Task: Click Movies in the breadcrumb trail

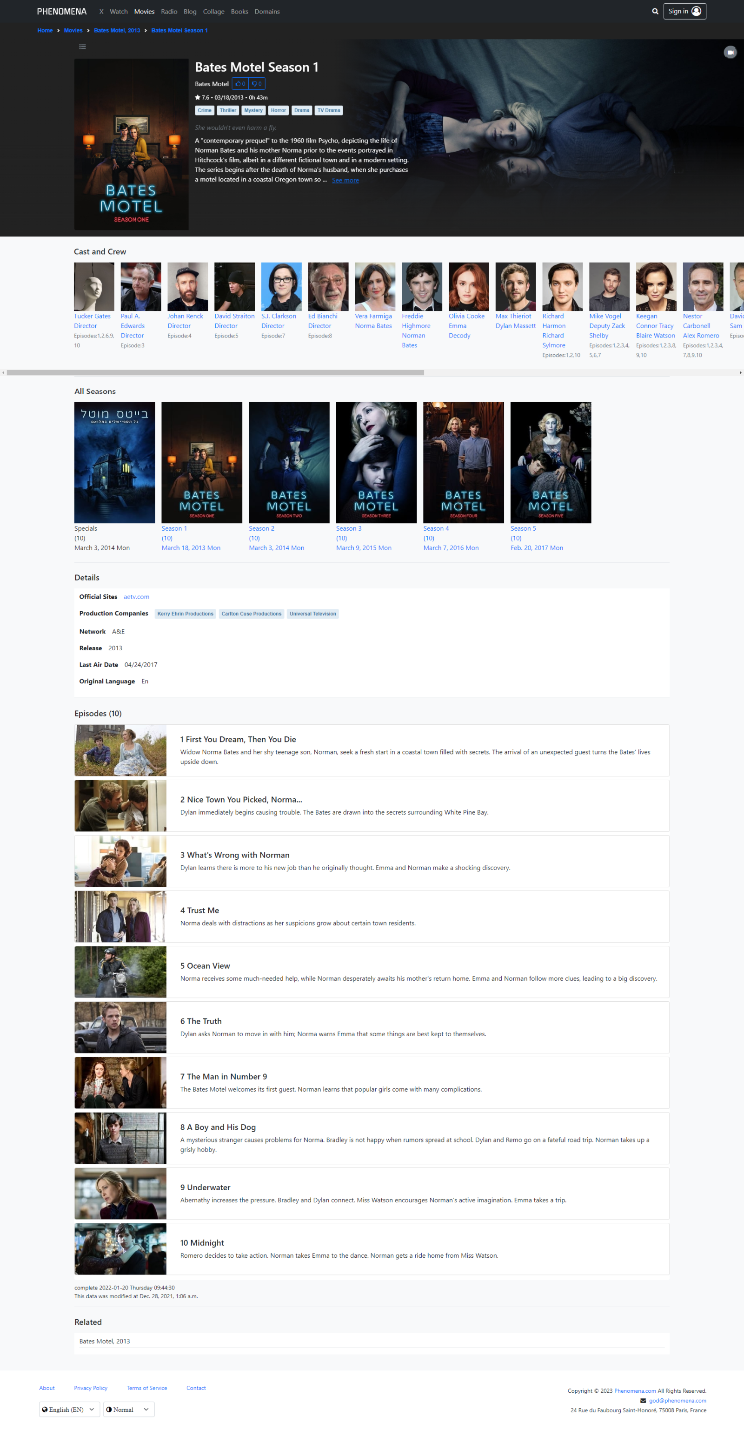Action: [x=73, y=31]
